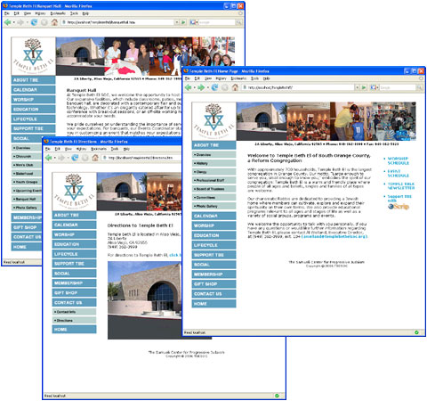Screen dimensions: 427x401
Task: Click WORSHIP nav button in Directions window
Action: coord(74,234)
